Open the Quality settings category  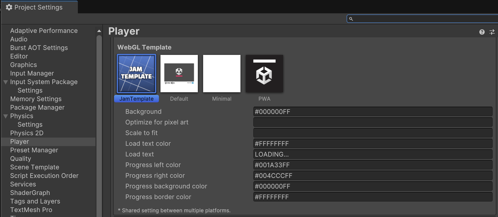coord(21,159)
